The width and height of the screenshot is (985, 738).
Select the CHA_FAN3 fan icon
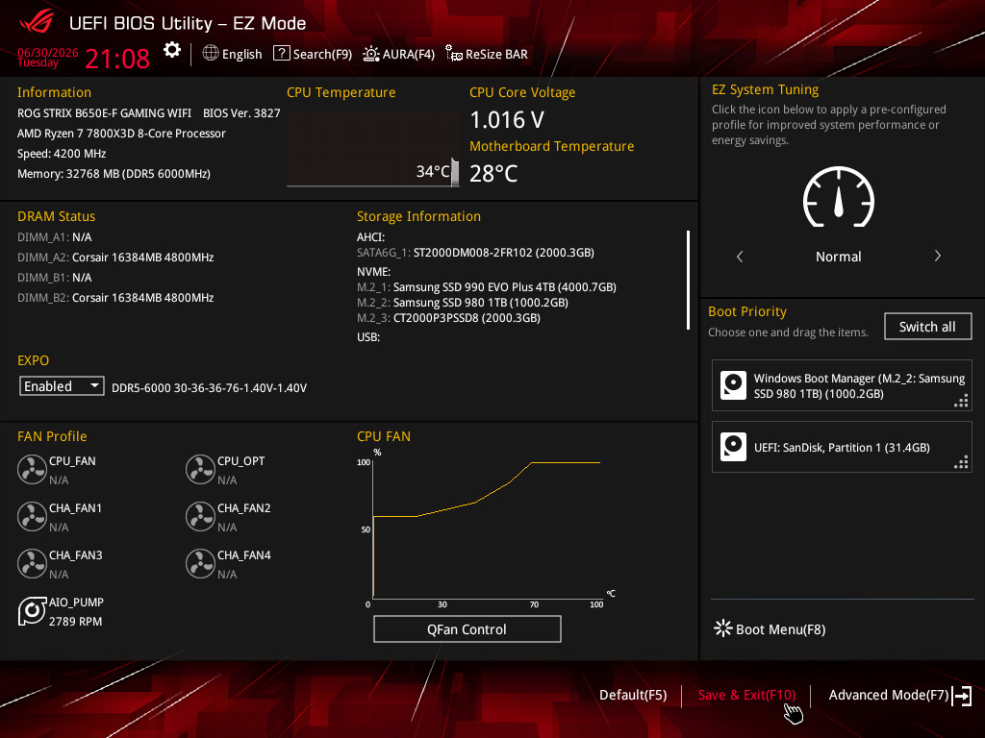coord(32,563)
